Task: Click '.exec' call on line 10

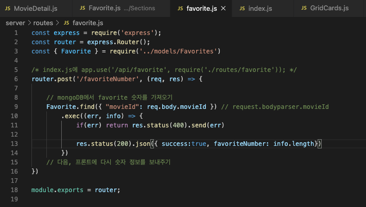Action: point(70,116)
